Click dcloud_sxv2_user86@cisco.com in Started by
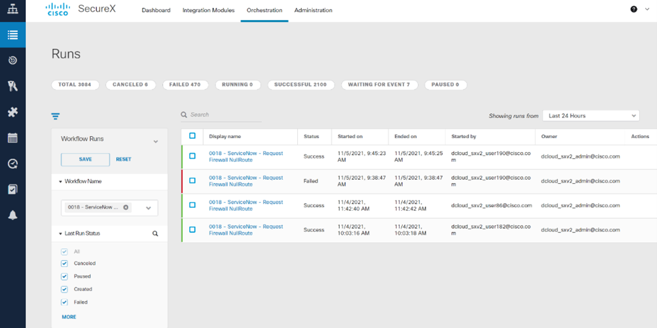The height and width of the screenshot is (328, 657). pyautogui.click(x=491, y=205)
